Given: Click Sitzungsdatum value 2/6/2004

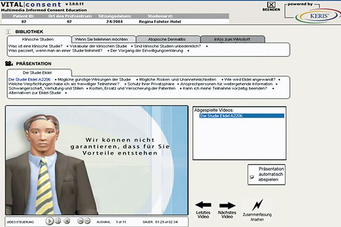Looking at the screenshot, I should pyautogui.click(x=114, y=21).
